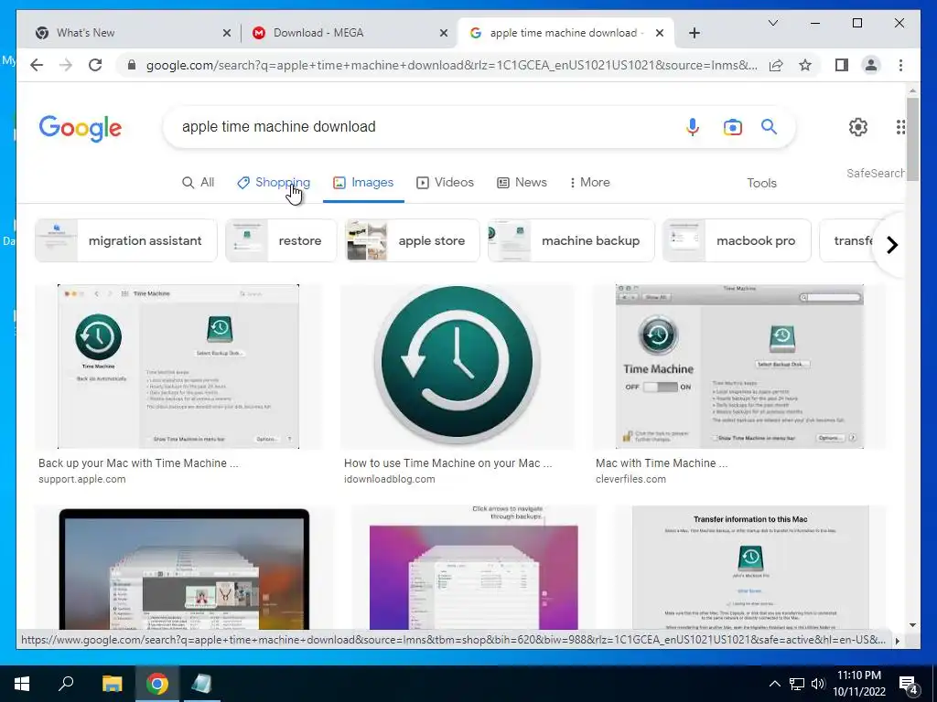
Task: Open the notification center icon
Action: pos(909,685)
